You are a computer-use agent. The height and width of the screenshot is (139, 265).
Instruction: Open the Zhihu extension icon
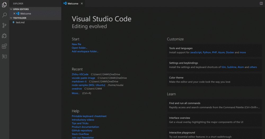[4, 56]
